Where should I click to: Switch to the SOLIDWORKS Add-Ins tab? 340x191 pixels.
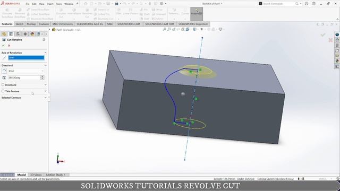pyautogui.click(x=90, y=24)
